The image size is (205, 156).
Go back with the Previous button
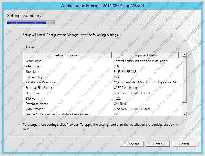point(132,144)
